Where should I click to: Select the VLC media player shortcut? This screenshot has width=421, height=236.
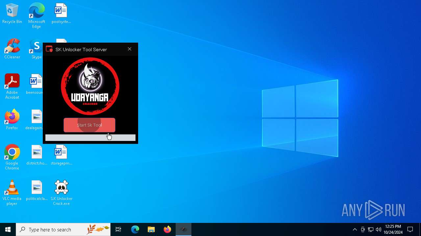pyautogui.click(x=12, y=193)
